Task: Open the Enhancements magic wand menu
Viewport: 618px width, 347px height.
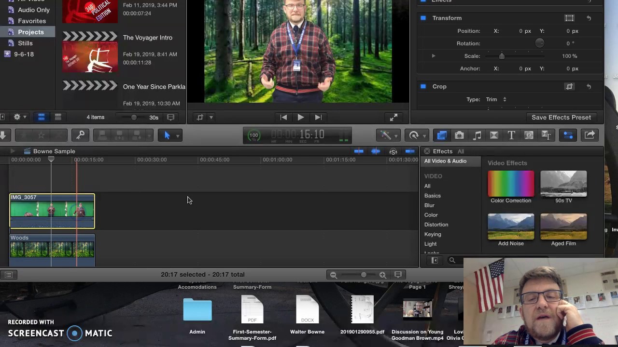Action: [389, 135]
